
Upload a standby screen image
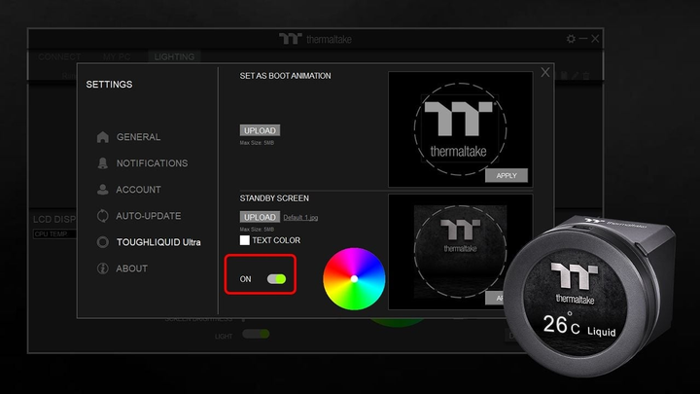coord(260,217)
